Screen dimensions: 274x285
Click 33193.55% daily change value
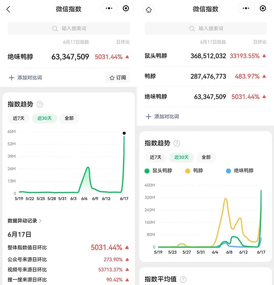tap(245, 56)
